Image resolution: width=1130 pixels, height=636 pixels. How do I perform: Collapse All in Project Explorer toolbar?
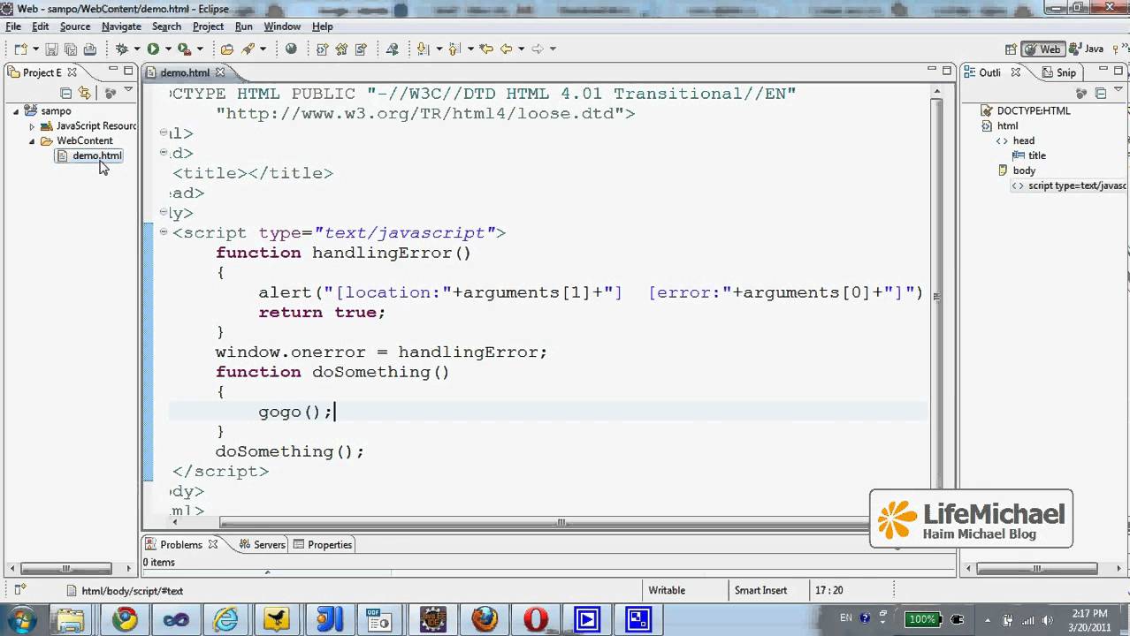tap(66, 93)
